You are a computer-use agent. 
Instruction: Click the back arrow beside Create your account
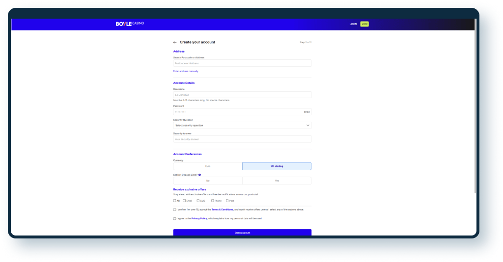[175, 42]
